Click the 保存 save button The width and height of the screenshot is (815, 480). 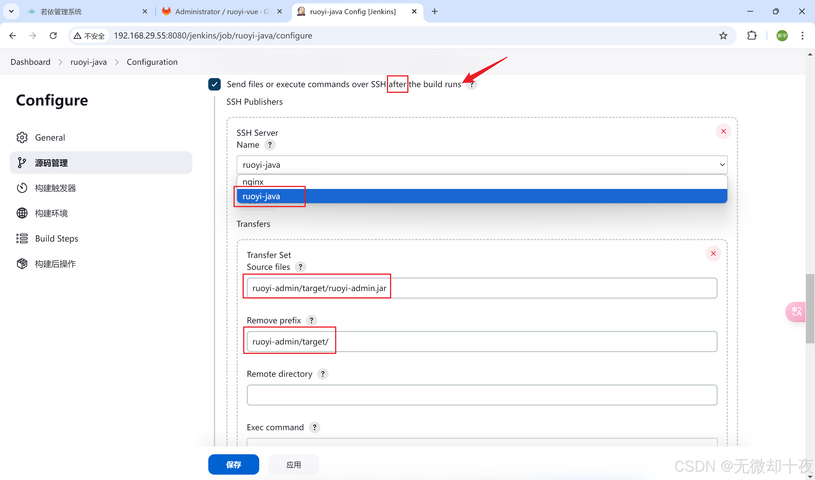coord(233,464)
